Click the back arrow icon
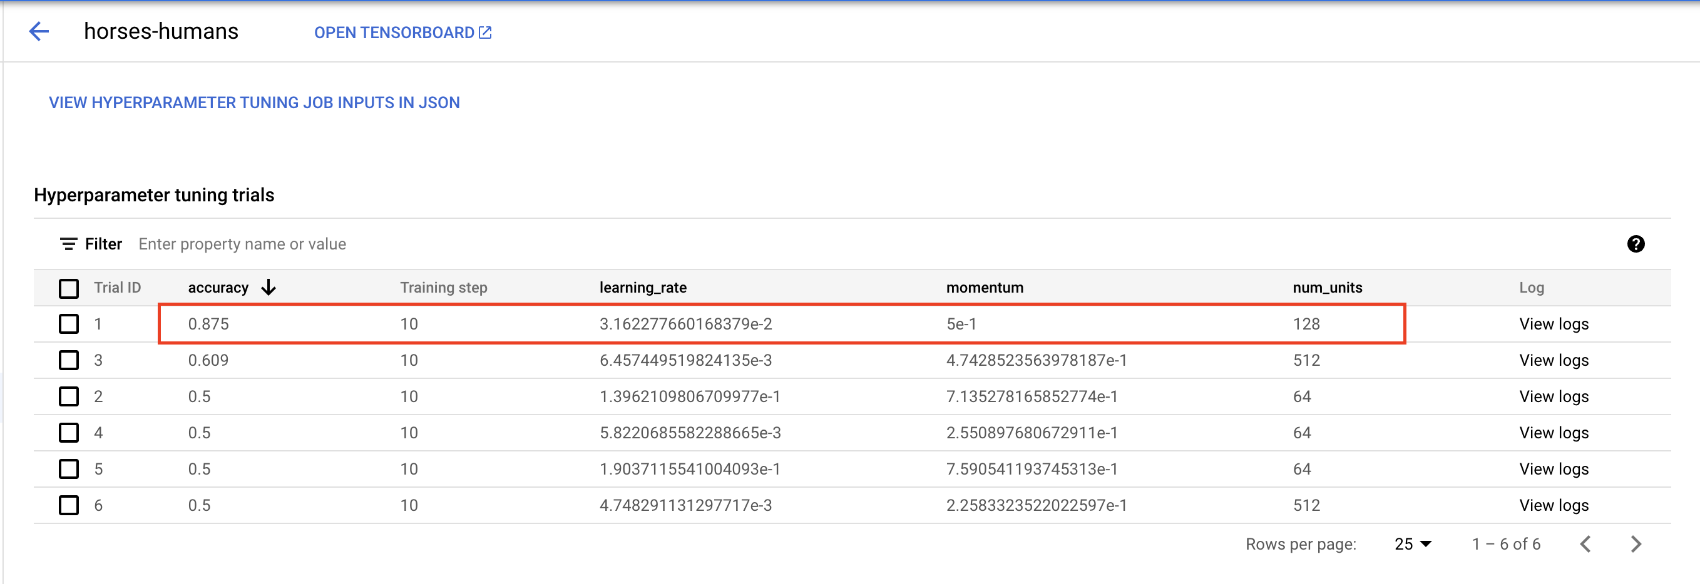 point(39,32)
